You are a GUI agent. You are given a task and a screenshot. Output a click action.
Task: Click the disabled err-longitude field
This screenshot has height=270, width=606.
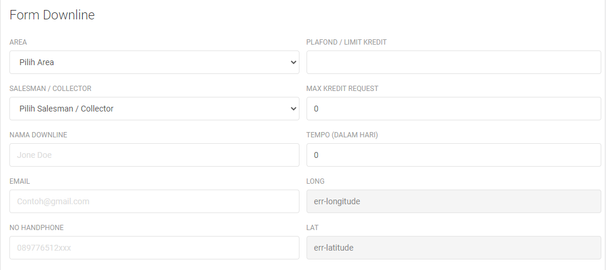click(x=453, y=201)
